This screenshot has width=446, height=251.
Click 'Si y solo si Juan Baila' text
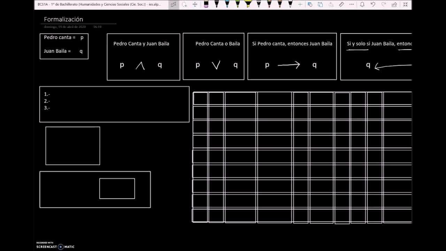371,44
